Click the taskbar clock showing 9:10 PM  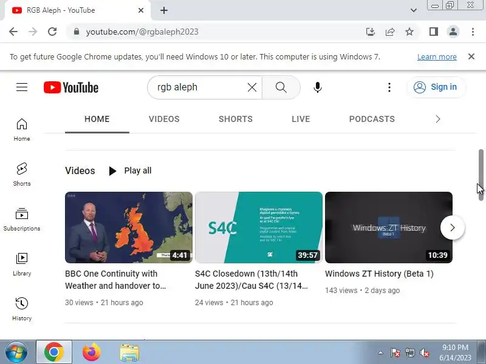455,352
